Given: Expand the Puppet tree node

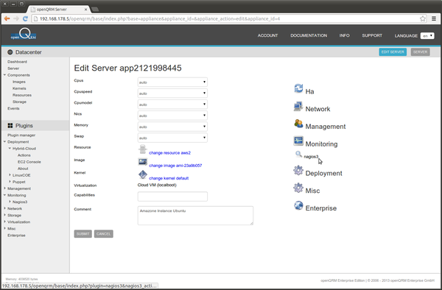Looking at the screenshot, I should 10,182.
